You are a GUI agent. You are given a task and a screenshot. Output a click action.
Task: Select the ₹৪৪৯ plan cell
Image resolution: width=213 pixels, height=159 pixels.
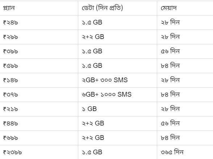coord(39,123)
